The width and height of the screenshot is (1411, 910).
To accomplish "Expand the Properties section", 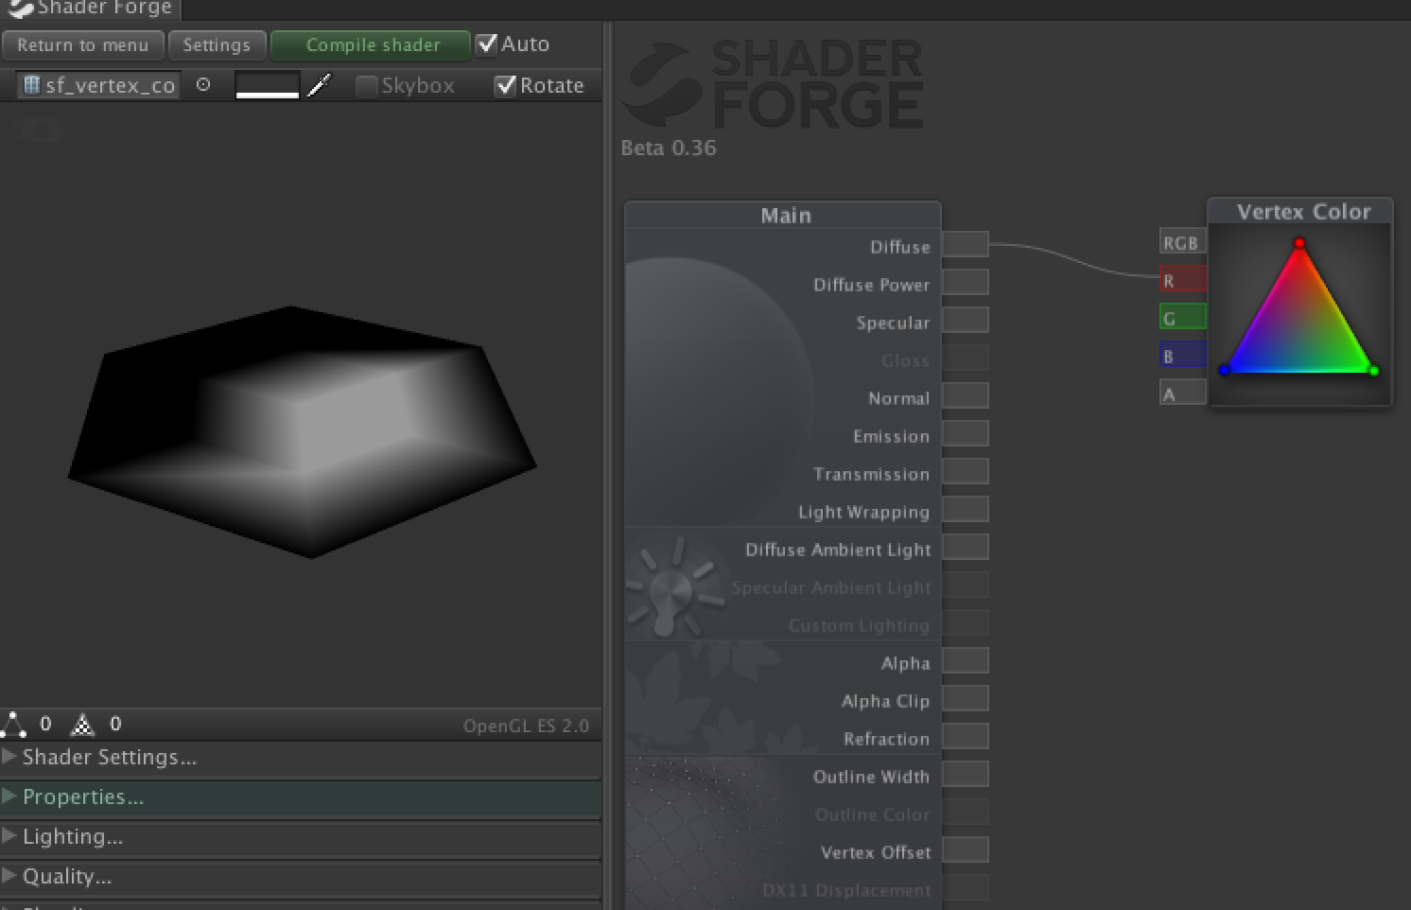I will [301, 796].
